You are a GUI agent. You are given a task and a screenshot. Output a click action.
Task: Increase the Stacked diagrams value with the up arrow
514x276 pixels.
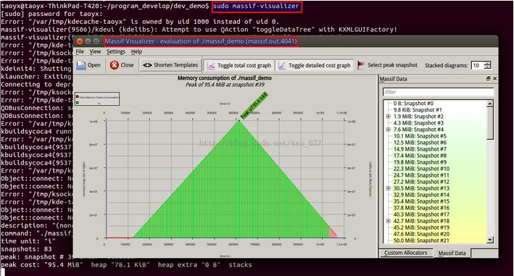pos(488,63)
